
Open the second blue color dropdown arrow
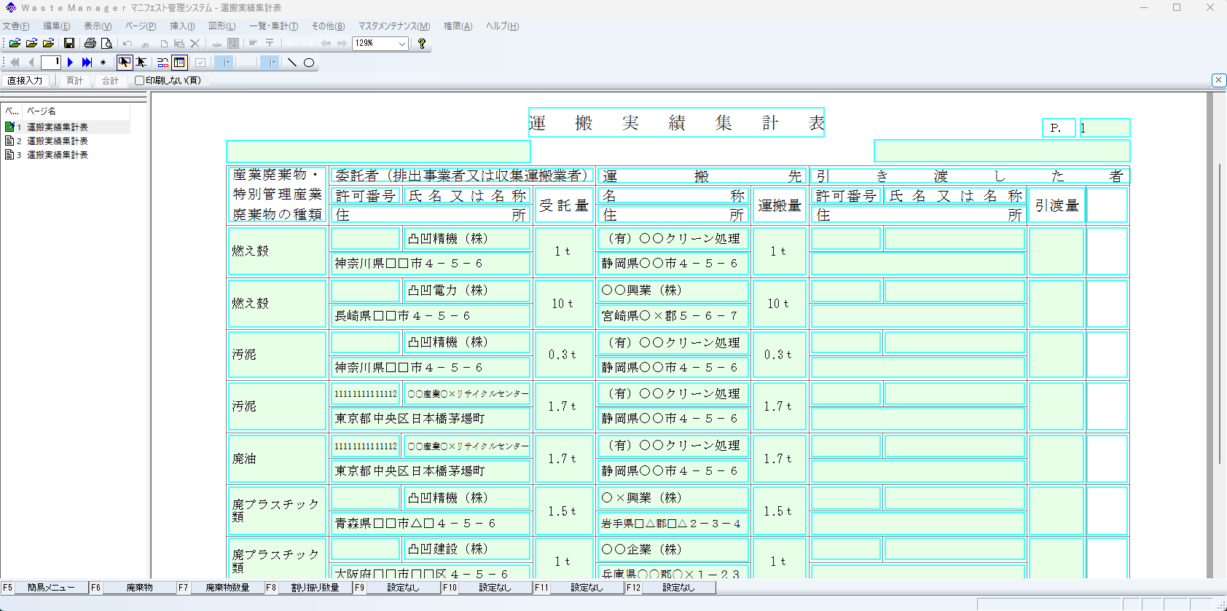coord(273,63)
